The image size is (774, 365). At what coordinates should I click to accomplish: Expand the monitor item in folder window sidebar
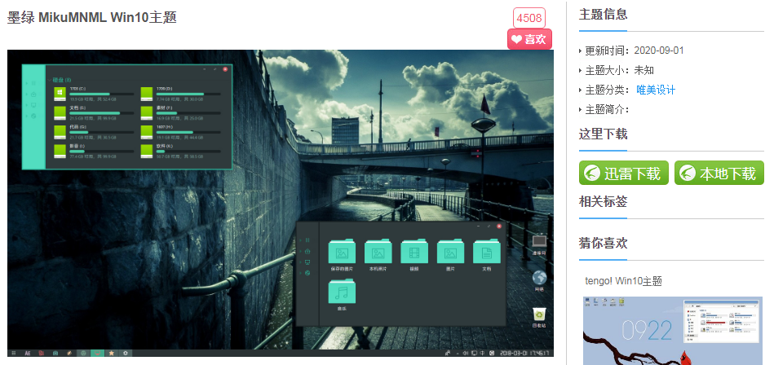pyautogui.click(x=307, y=262)
